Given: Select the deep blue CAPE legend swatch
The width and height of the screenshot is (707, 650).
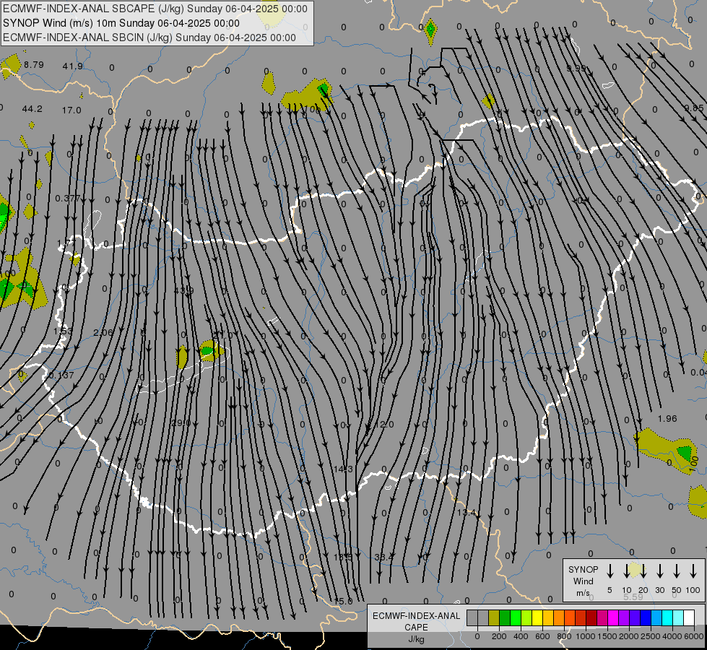Looking at the screenshot, I should click(645, 617).
